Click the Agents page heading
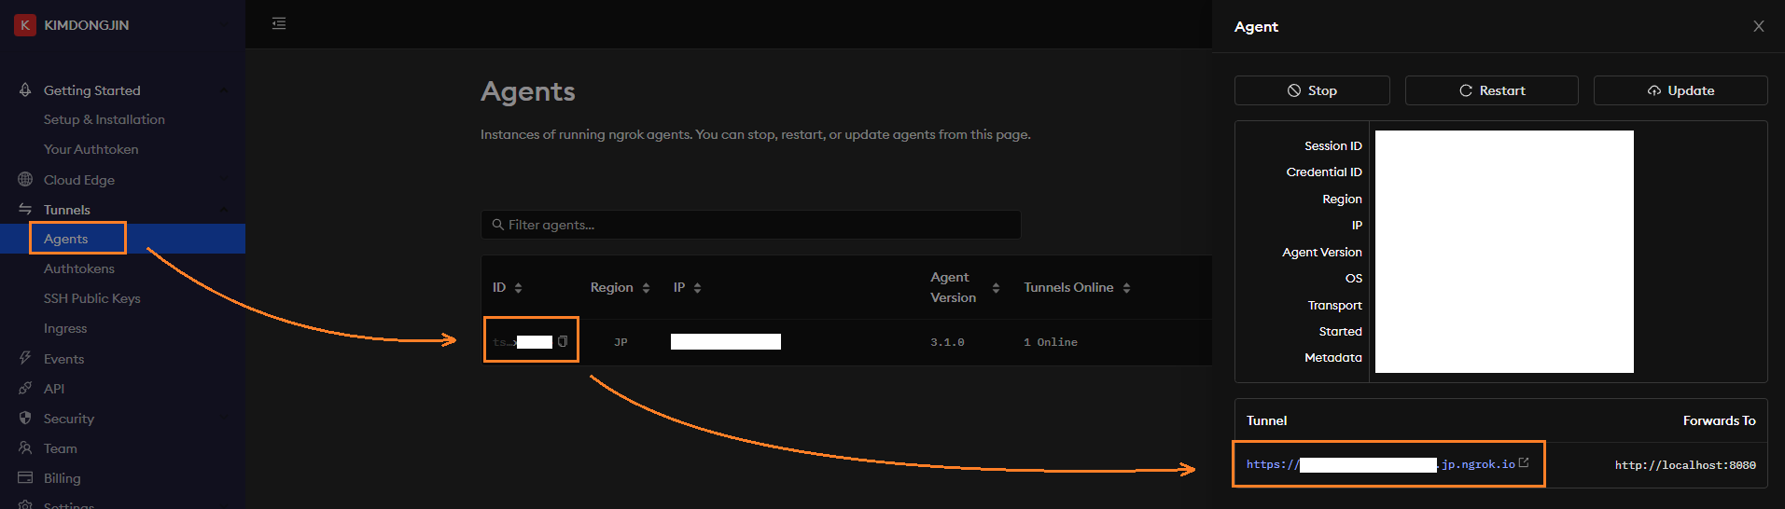Screen dimensions: 1785x509 click(x=528, y=91)
